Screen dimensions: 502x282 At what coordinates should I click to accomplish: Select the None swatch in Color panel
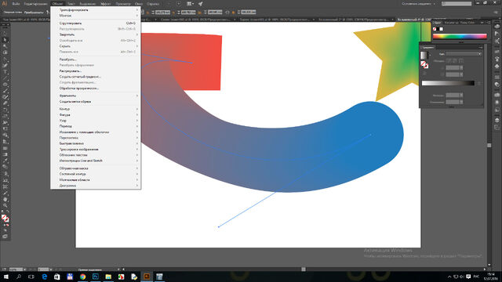(x=435, y=29)
